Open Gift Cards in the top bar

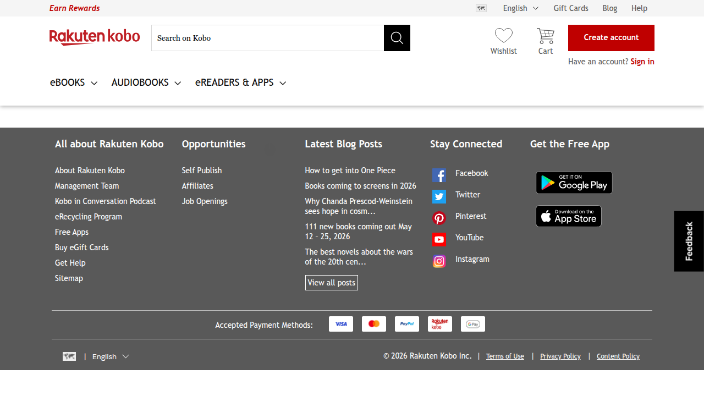click(x=571, y=8)
